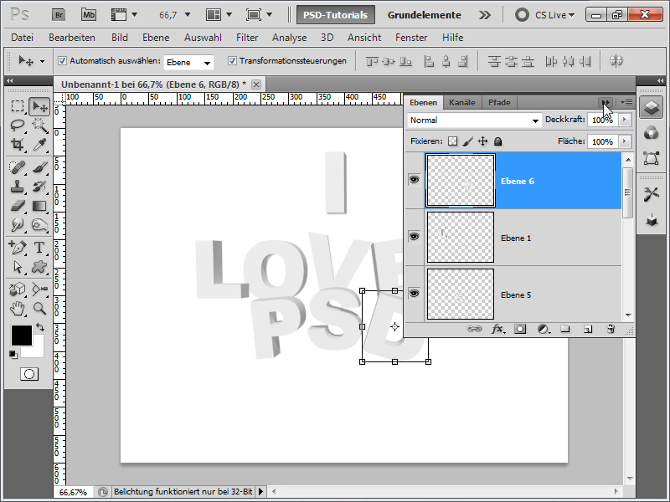Hide Ebene 6 layer visibility
This screenshot has height=502, width=670.
point(414,180)
